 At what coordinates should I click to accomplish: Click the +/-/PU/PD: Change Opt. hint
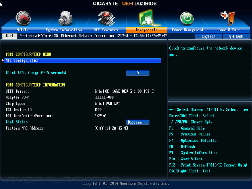coord(191,122)
